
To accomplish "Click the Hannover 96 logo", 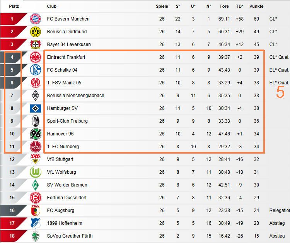I will (x=35, y=134).
